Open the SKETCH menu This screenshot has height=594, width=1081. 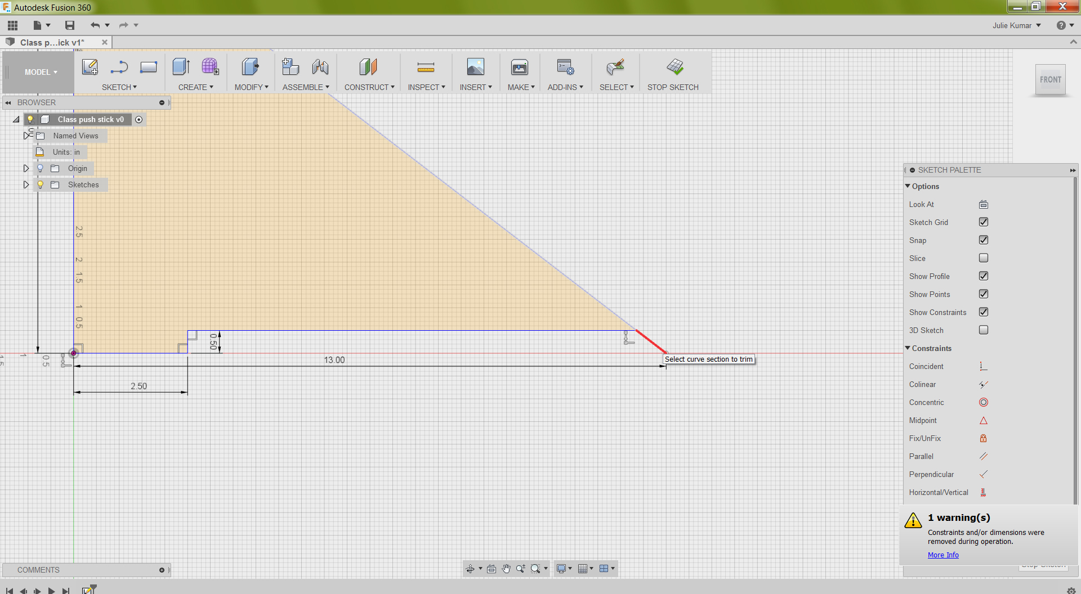pos(119,87)
